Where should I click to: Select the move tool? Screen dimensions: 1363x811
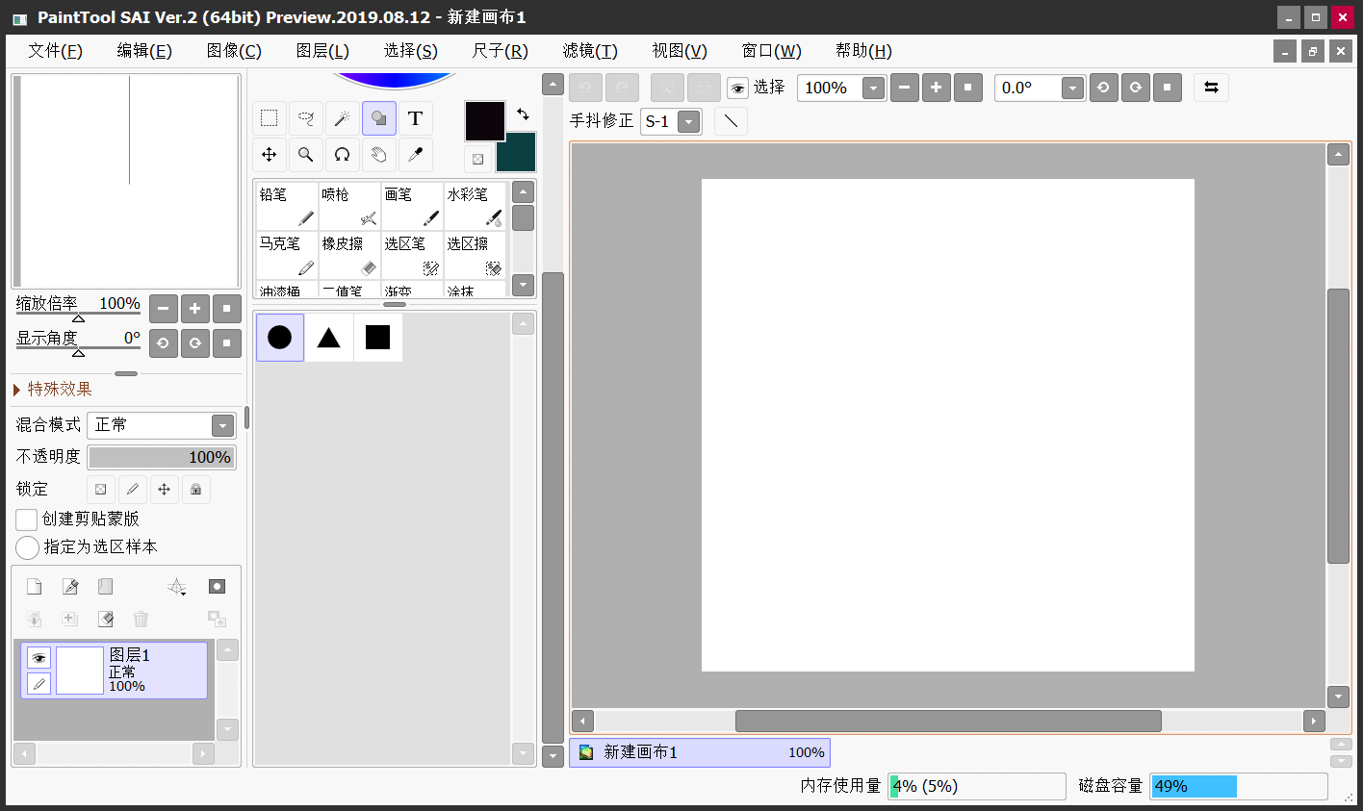pyautogui.click(x=270, y=155)
